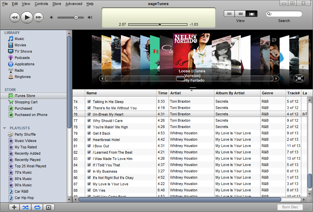Click the song progress bar

[158, 25]
